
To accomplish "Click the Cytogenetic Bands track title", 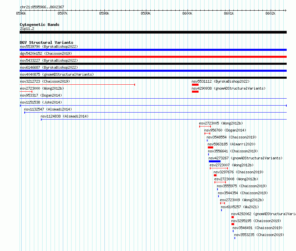I will tap(40, 25).
